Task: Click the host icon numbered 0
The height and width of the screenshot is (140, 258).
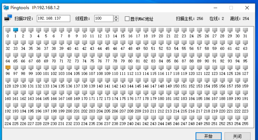Action: click(8, 30)
